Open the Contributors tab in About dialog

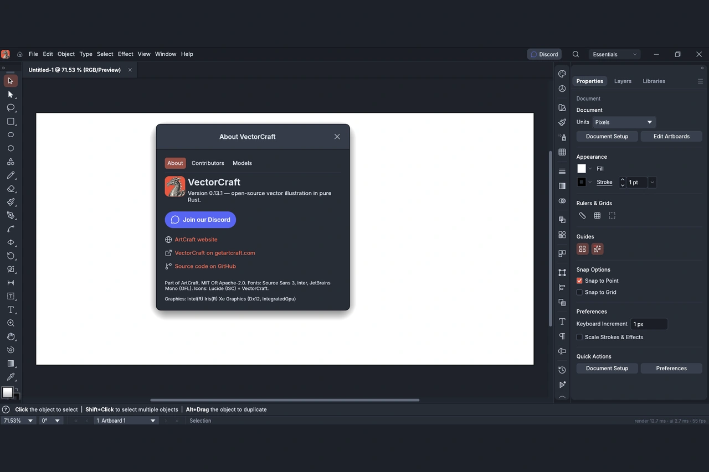point(208,163)
